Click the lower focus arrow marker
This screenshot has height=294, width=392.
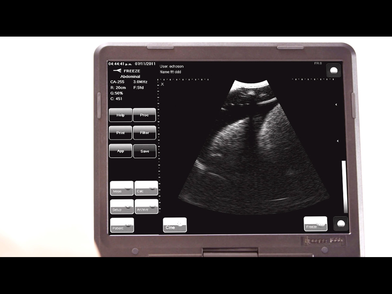pyautogui.click(x=337, y=141)
